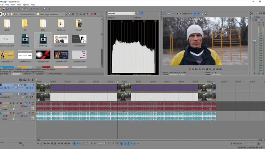The height and width of the screenshot is (149, 265).
Task: Click Go to End in the timeline transport bar
Action: [62, 144]
